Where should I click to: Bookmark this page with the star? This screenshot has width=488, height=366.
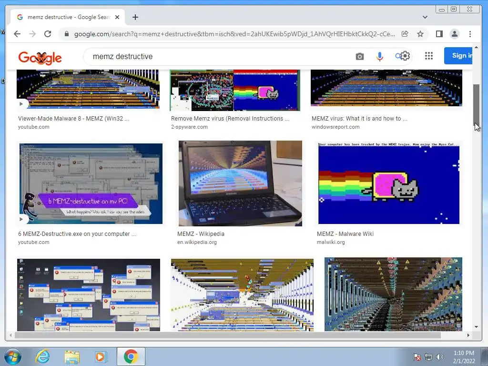[420, 34]
